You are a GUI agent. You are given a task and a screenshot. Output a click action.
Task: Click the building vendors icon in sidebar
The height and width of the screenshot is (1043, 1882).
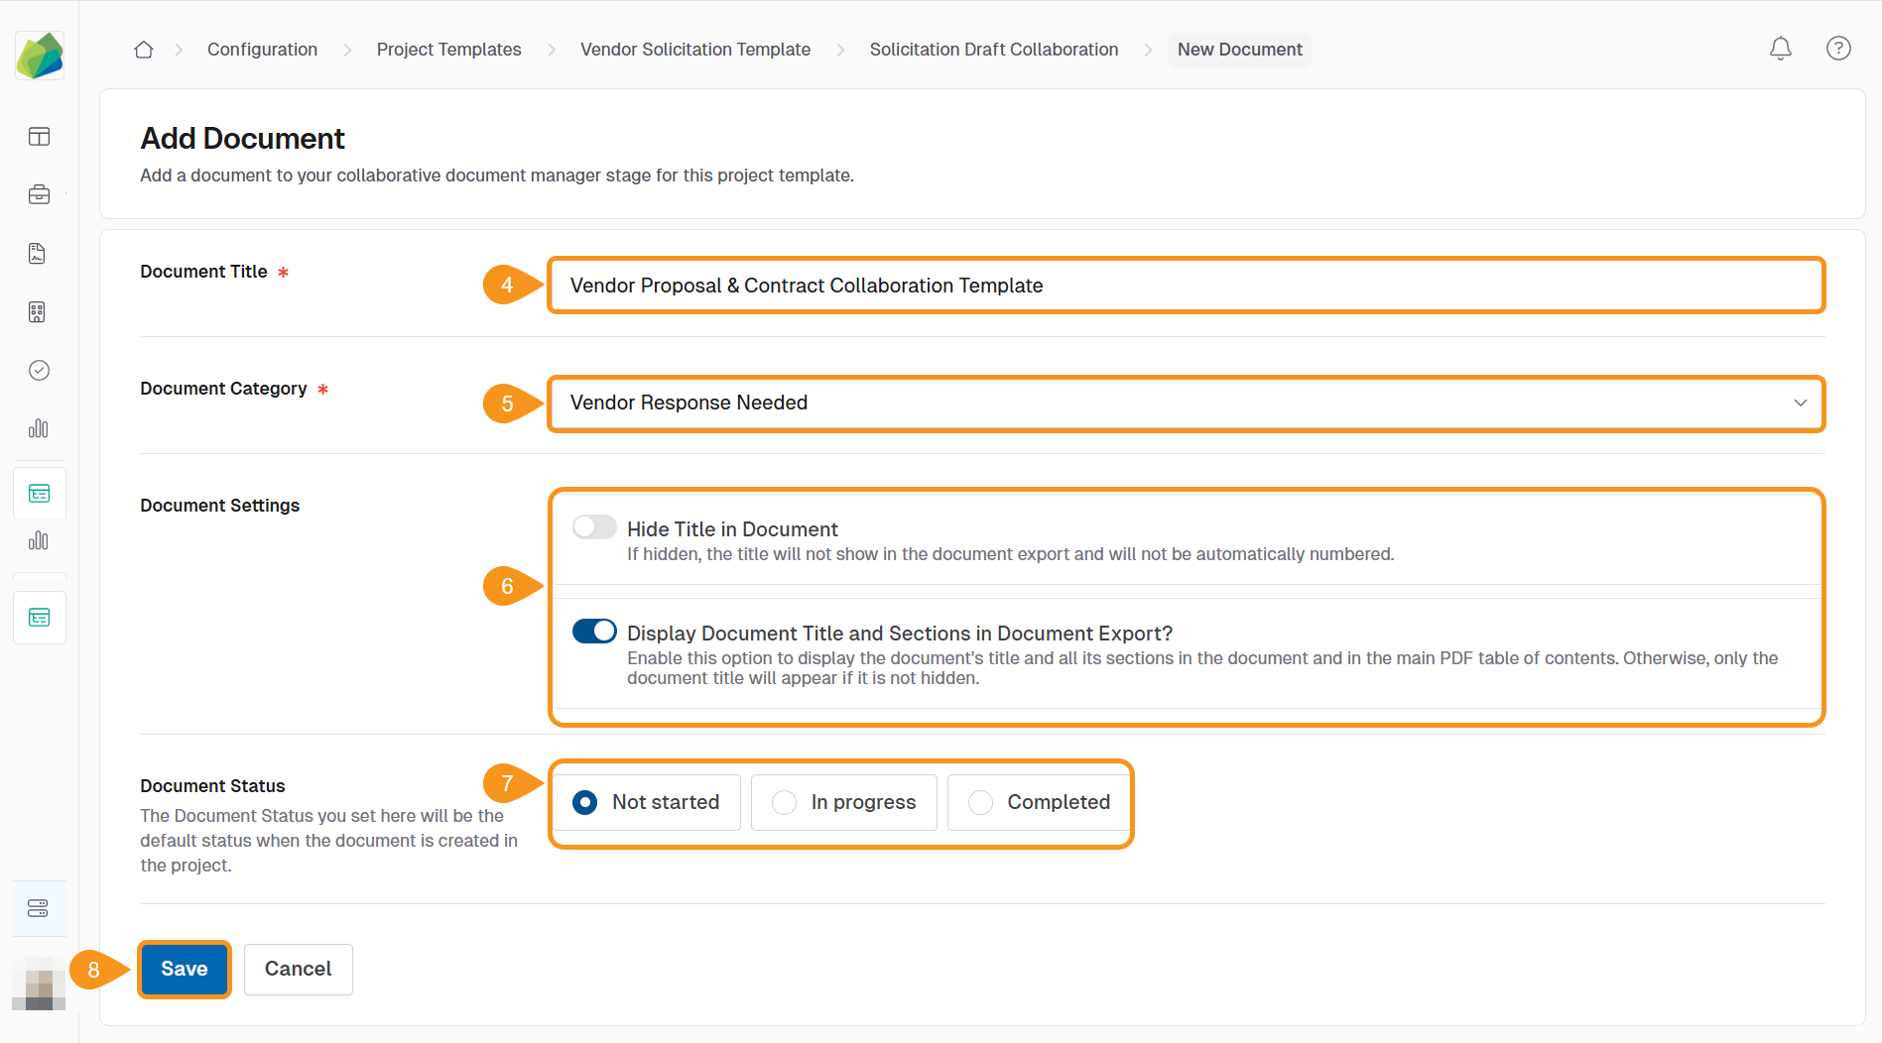tap(38, 311)
